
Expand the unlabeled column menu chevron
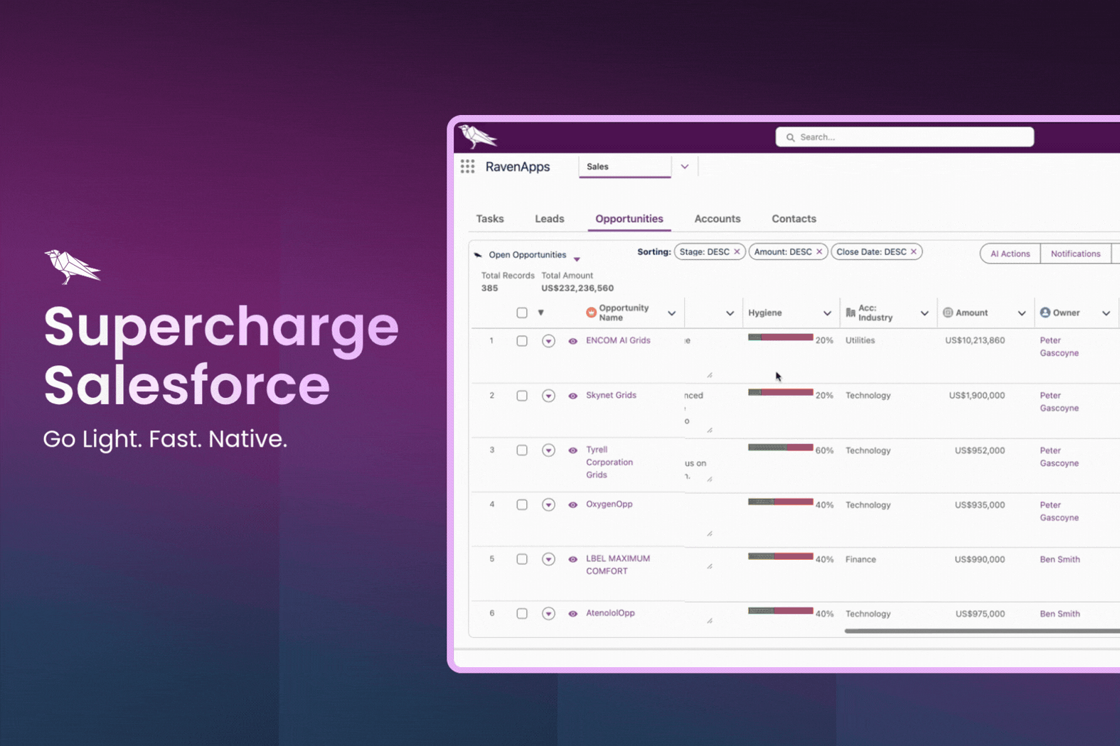(x=730, y=313)
